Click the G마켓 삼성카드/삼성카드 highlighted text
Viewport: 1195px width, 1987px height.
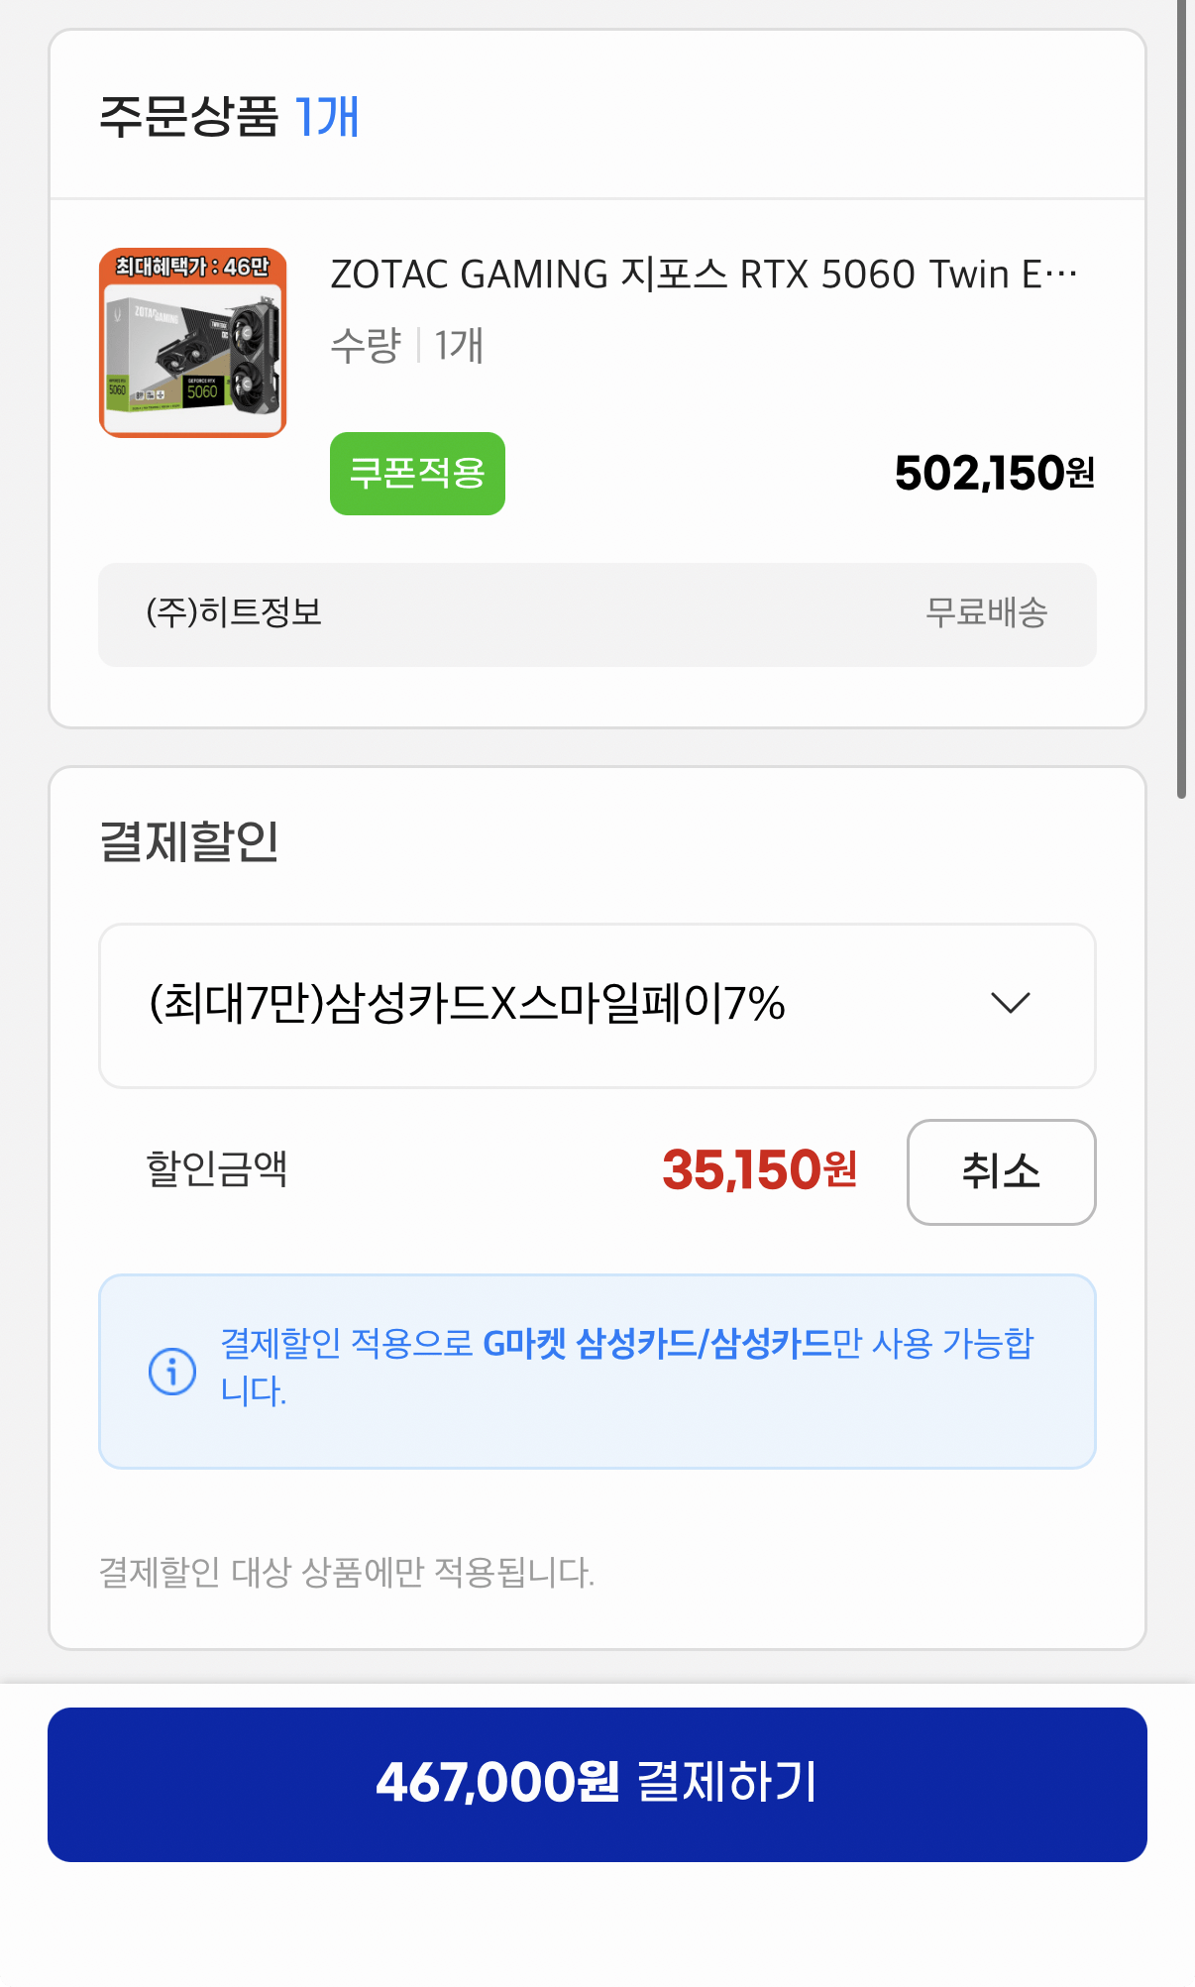657,1345
